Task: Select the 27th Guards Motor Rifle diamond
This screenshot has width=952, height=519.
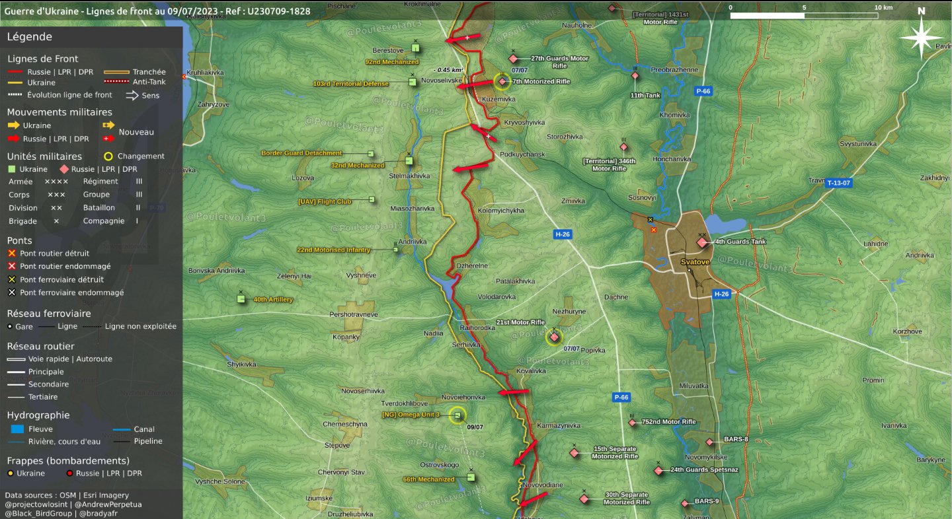Action: (513, 59)
